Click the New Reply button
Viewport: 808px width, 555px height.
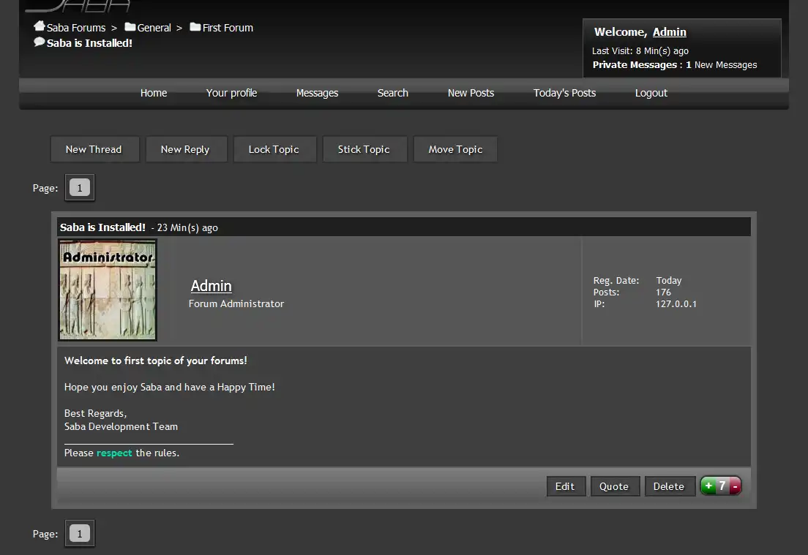point(186,149)
